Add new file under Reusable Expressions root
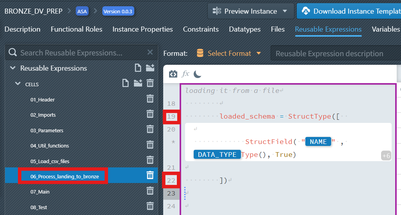Screen dimensions: 401x215 pyautogui.click(x=138, y=68)
